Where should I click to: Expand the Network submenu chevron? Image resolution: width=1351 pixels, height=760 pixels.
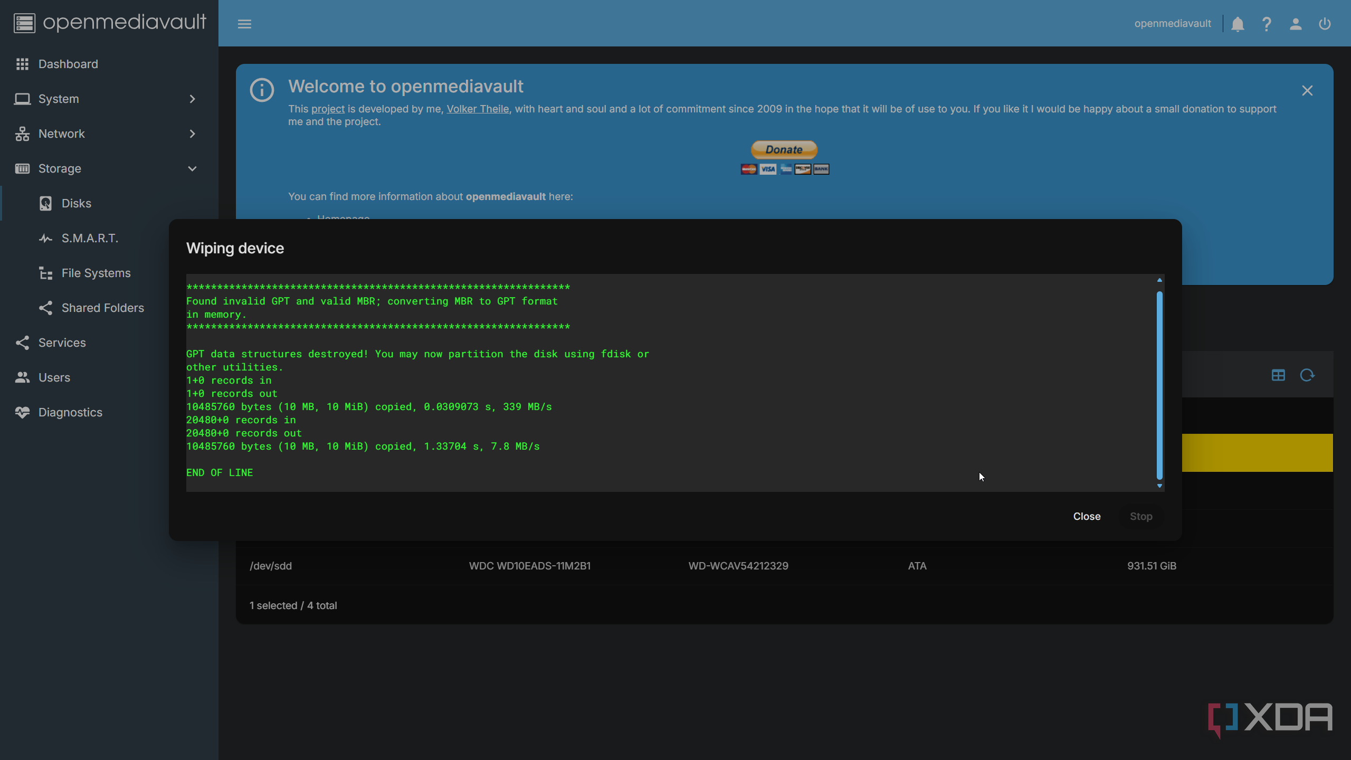coord(192,134)
